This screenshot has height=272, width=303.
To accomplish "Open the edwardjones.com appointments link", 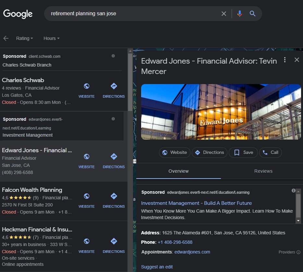I will (192, 252).
